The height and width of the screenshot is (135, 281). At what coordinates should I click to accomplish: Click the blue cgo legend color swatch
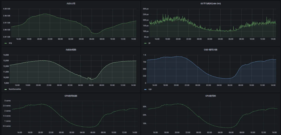pyautogui.click(x=145, y=89)
